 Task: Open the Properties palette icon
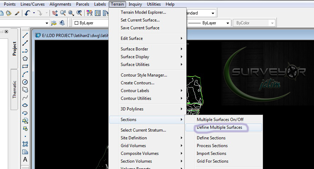[90, 13]
